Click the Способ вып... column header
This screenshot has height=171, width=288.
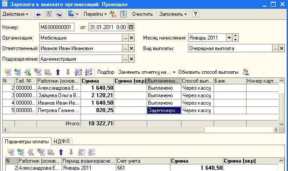197,81
